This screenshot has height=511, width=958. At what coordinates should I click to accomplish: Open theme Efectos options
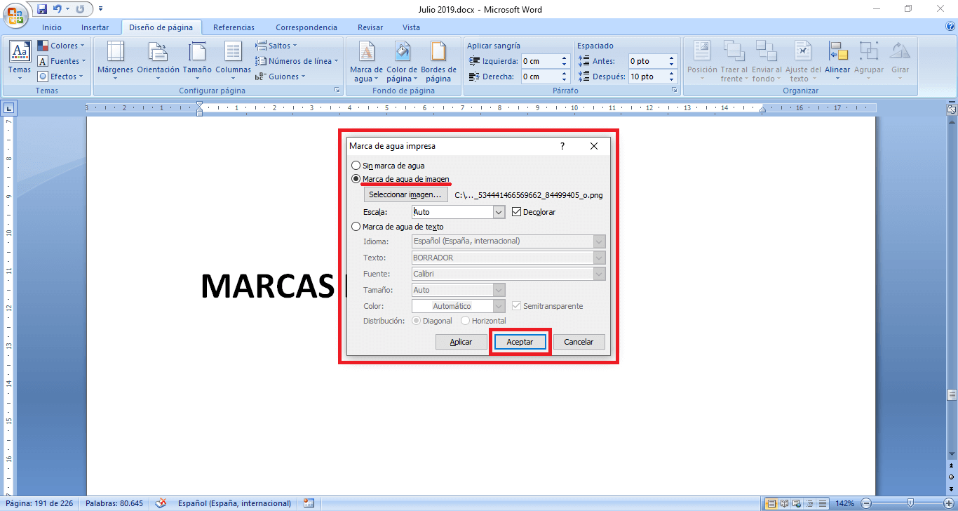click(x=62, y=77)
